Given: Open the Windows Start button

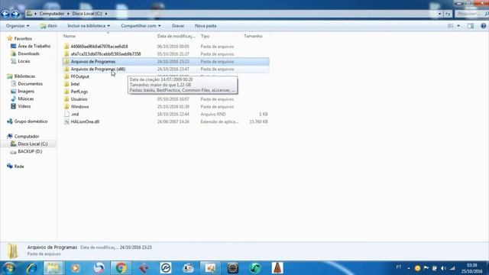Looking at the screenshot, I should tap(8, 268).
